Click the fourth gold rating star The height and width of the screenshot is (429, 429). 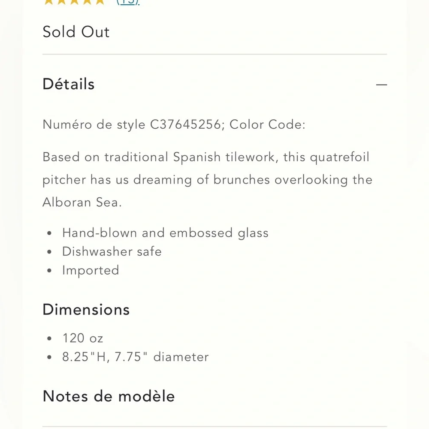(87, 2)
